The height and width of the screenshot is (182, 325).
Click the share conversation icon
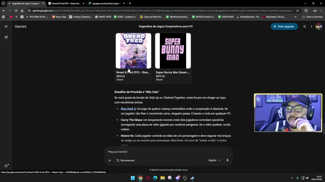(x=304, y=26)
